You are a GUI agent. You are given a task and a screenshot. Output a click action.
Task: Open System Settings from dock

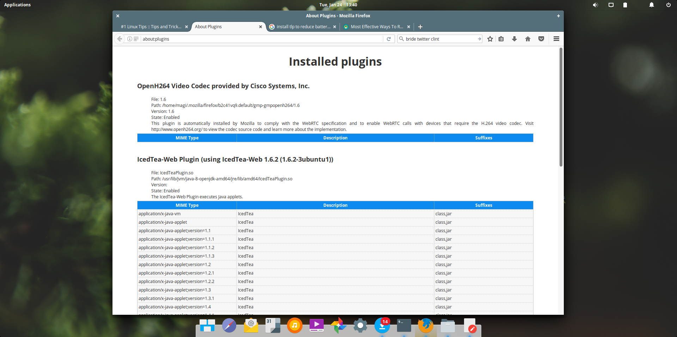(360, 325)
